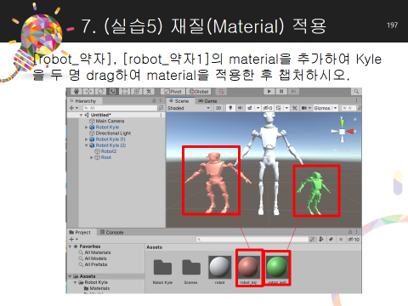Viewport: 408px width, 306px height.
Task: Toggle hidden objects visibility count
Action: point(268,108)
